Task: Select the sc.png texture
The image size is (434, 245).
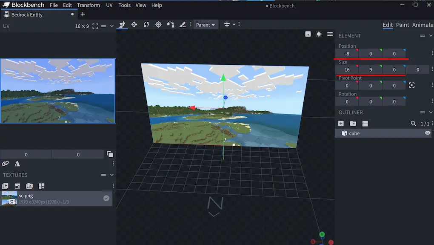Action: [x=57, y=199]
